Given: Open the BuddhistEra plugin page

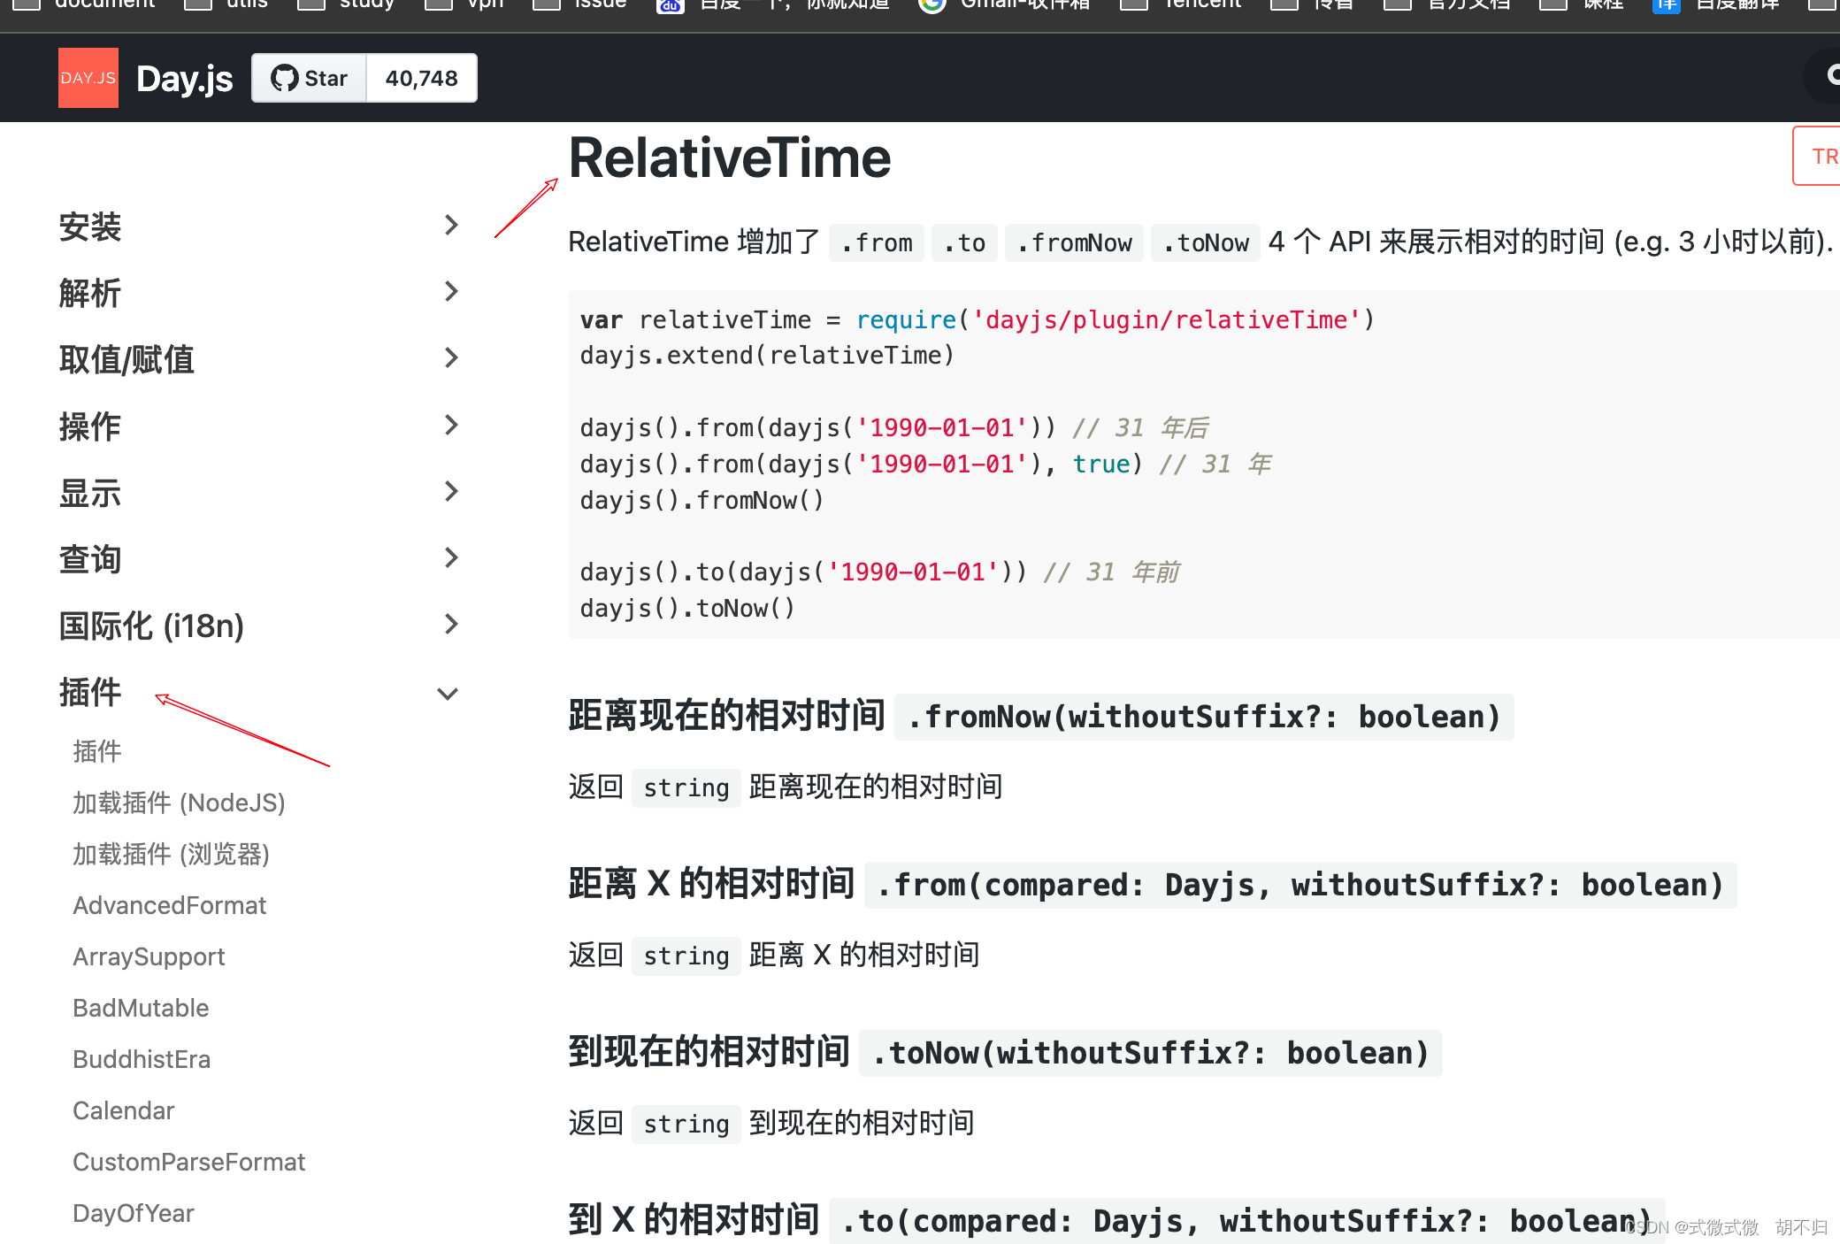Looking at the screenshot, I should [142, 1059].
